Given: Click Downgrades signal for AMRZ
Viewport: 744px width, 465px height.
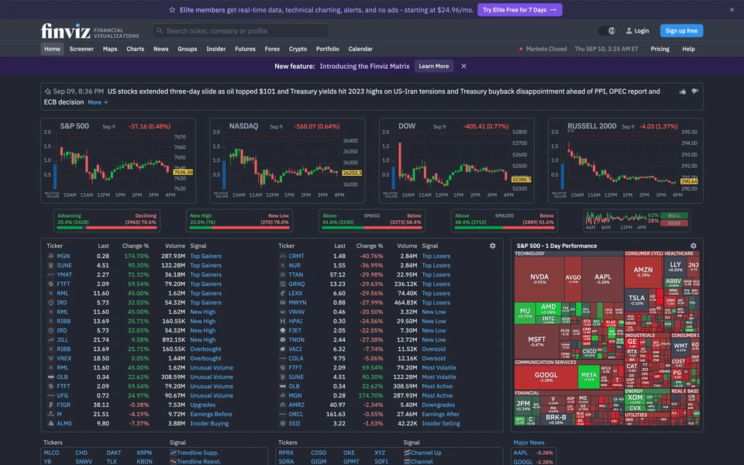Looking at the screenshot, I should point(438,405).
